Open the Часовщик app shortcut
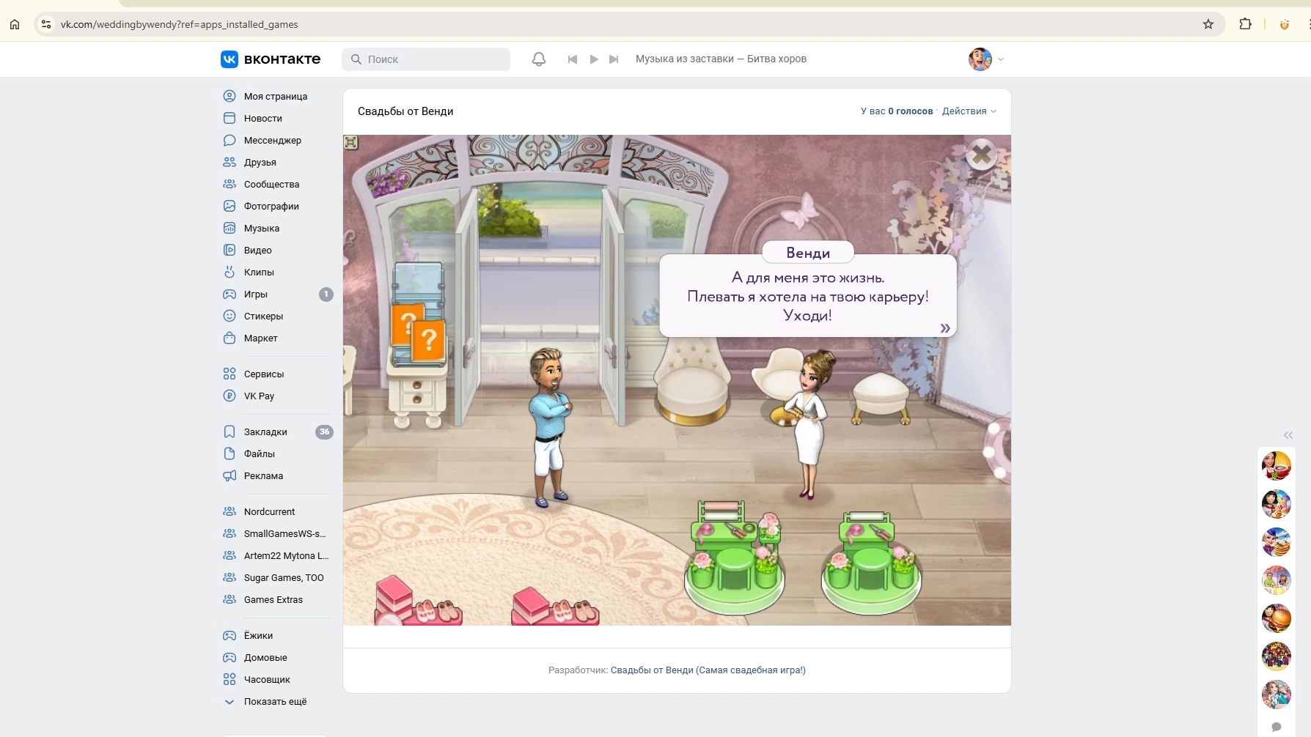 coord(267,679)
